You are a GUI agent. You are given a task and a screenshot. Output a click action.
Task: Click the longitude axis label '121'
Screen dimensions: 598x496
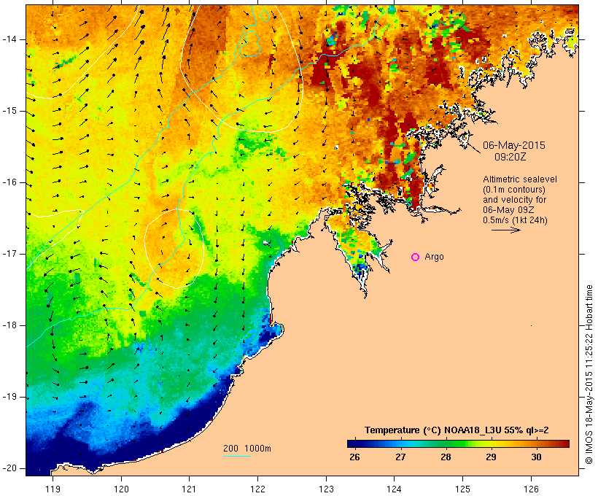[190, 489]
